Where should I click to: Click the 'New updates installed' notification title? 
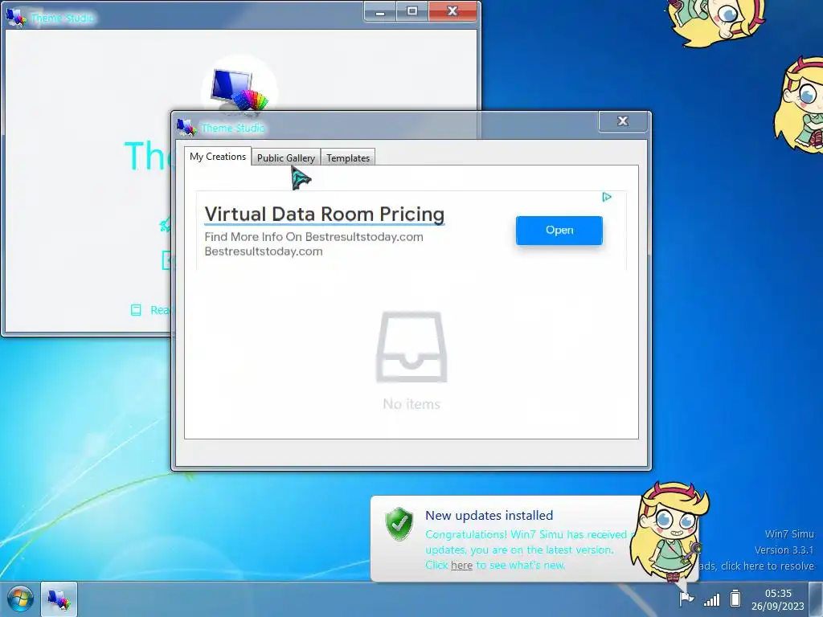(x=489, y=515)
